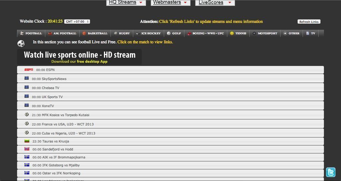Open the 00:00 Sandefjord vs Hodd match
The width and height of the screenshot is (341, 181).
170,149
